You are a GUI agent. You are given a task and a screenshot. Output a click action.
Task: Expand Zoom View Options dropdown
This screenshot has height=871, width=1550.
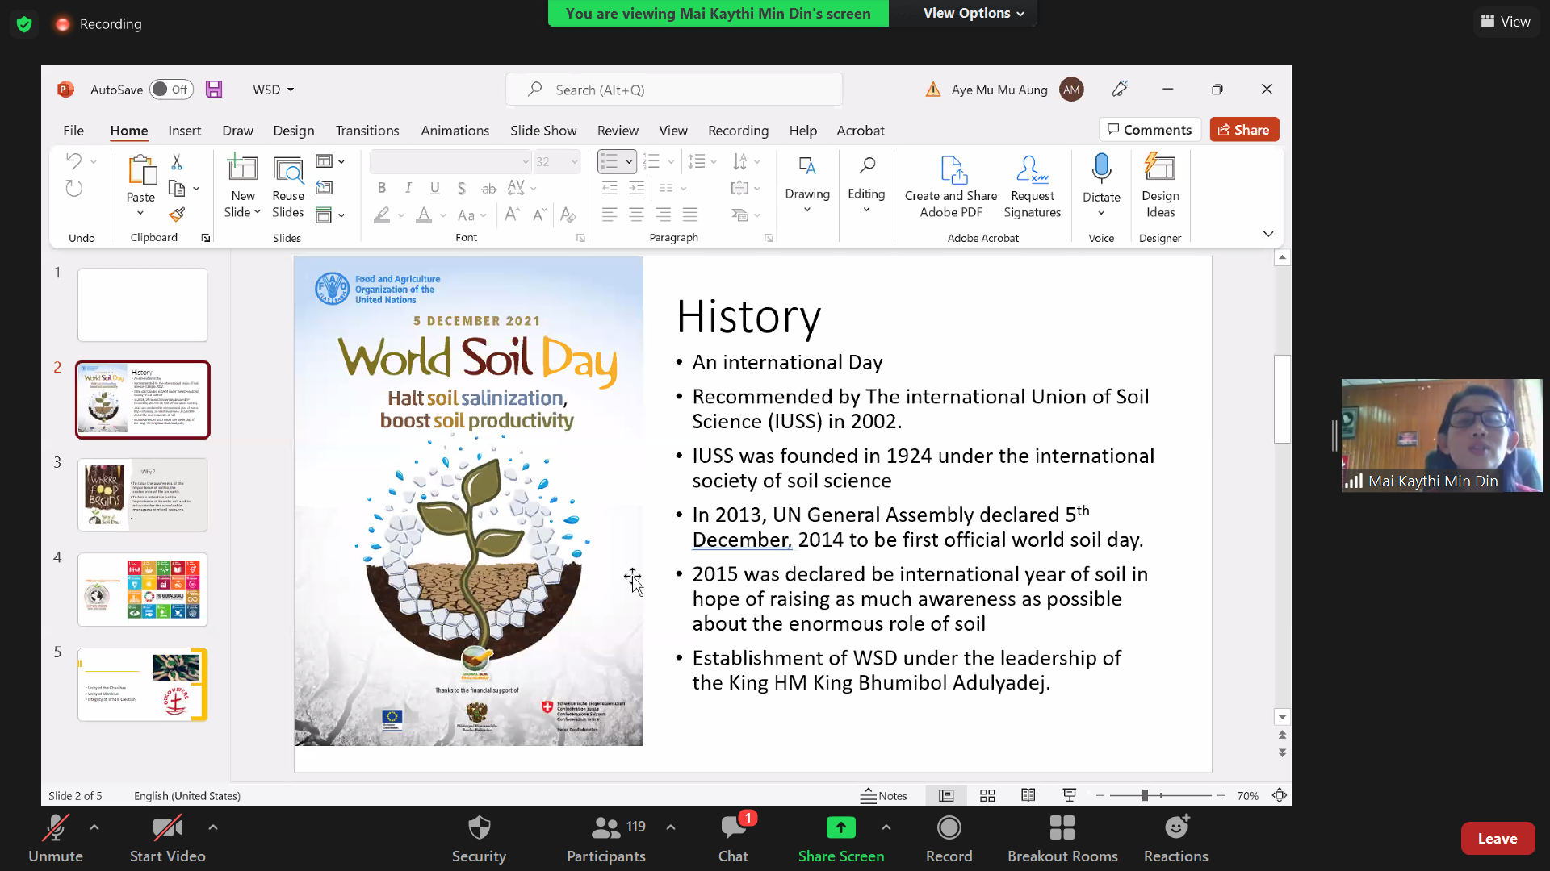(x=974, y=13)
